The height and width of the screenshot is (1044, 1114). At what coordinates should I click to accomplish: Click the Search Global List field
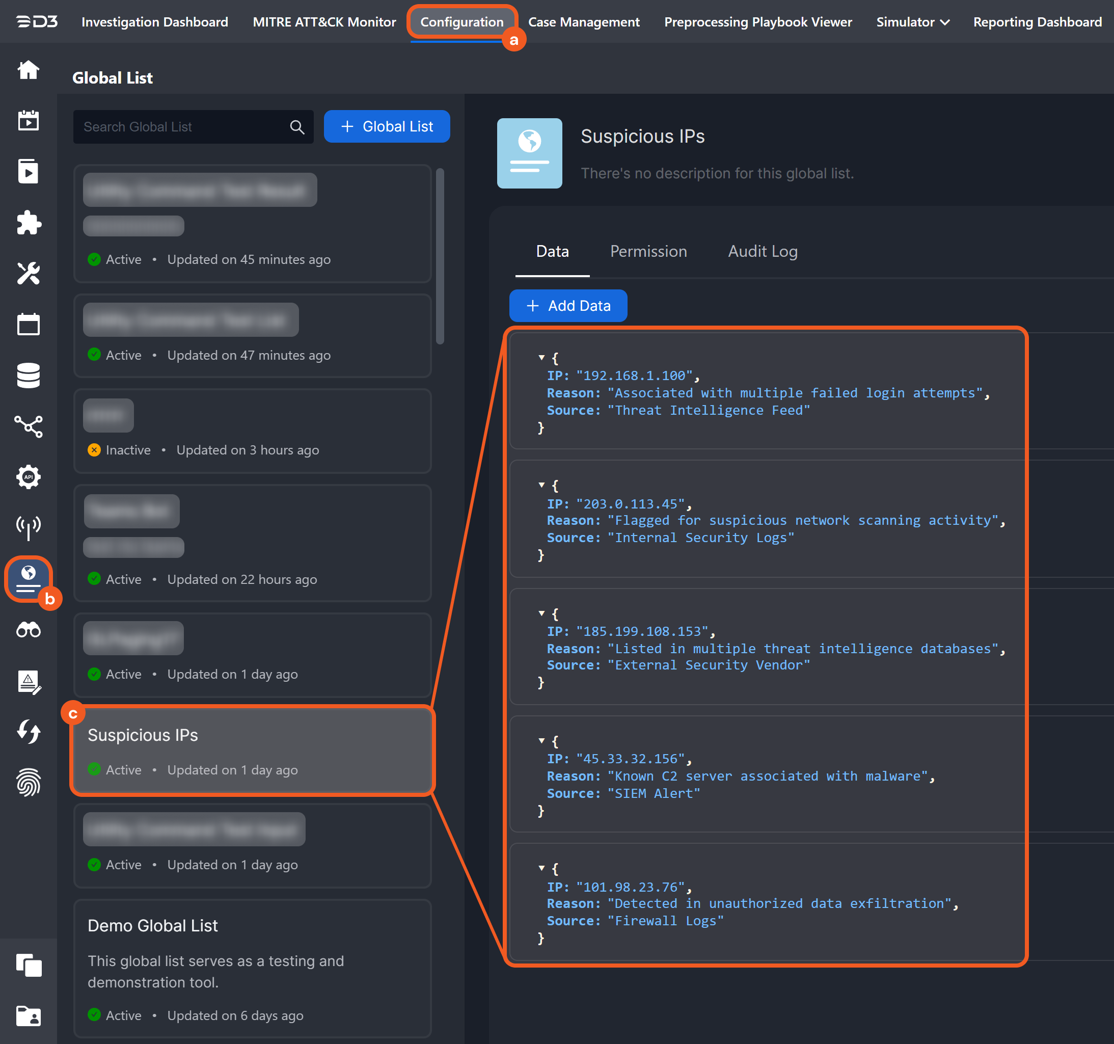click(x=182, y=127)
